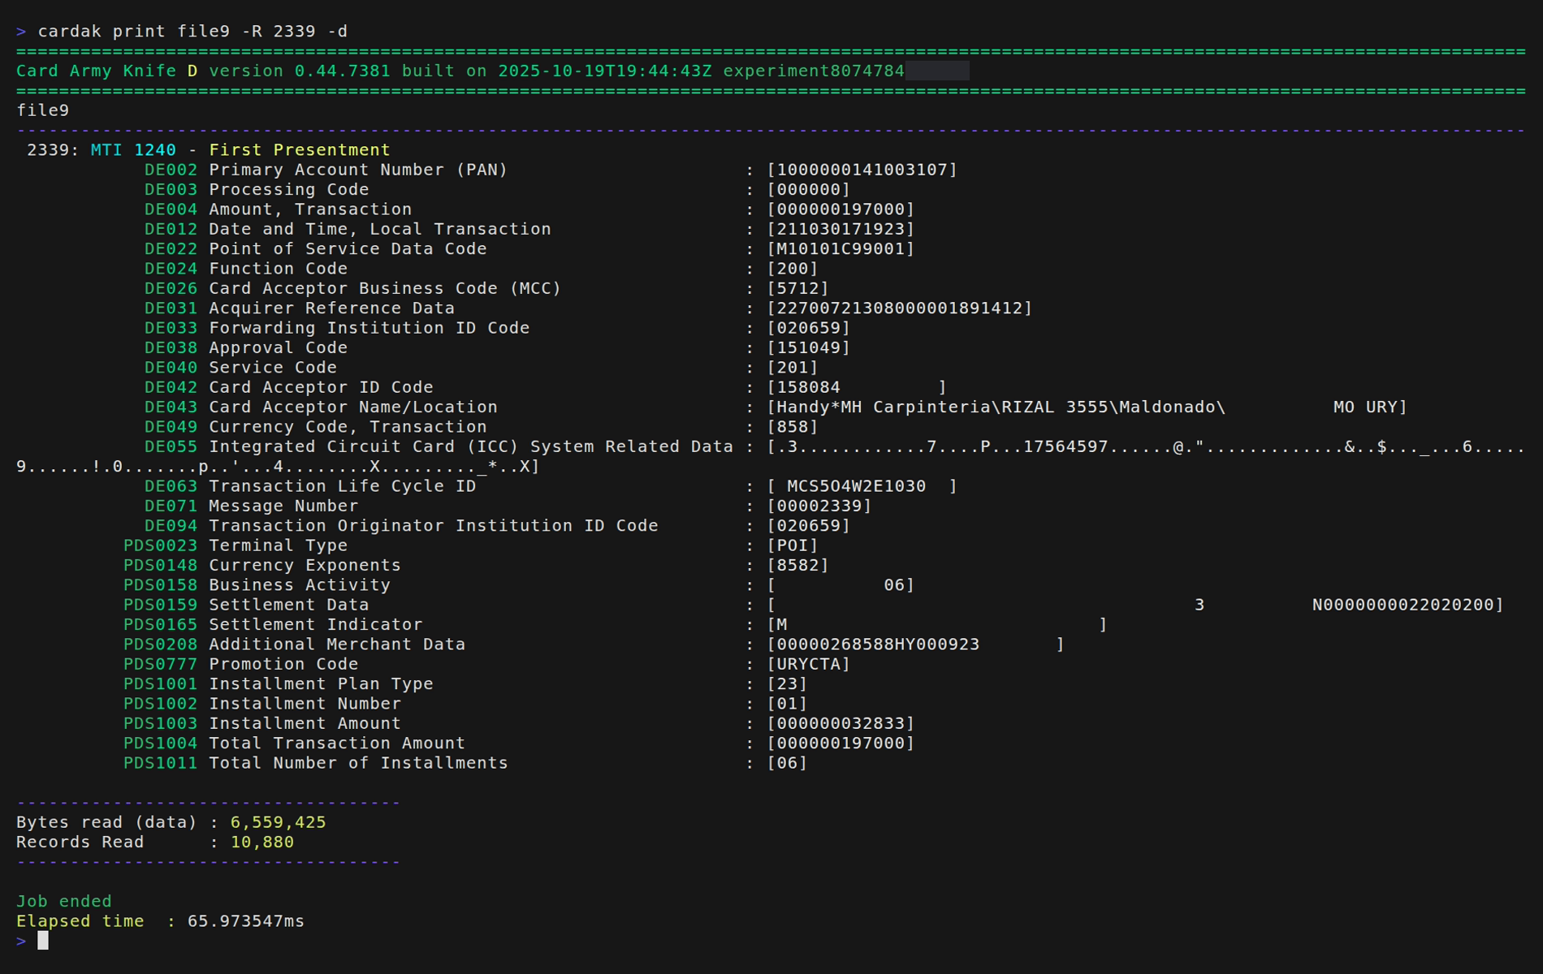1543x974 pixels.
Task: Click the PAN value 1000000141003107
Action: click(x=862, y=170)
